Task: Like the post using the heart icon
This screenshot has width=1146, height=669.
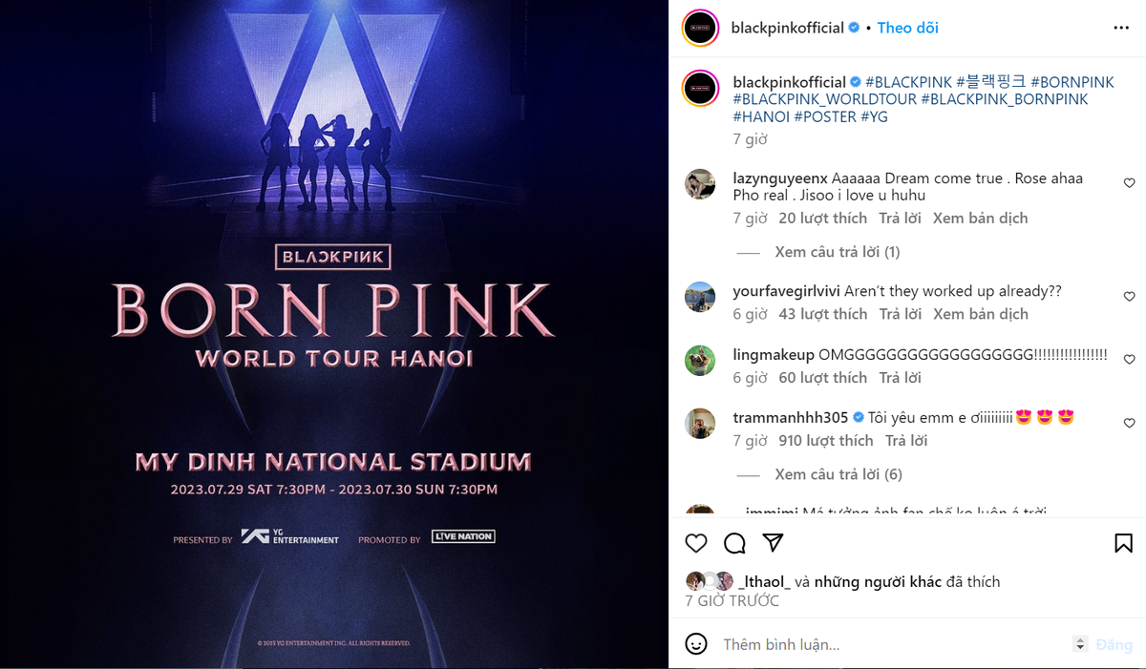Action: (x=696, y=542)
